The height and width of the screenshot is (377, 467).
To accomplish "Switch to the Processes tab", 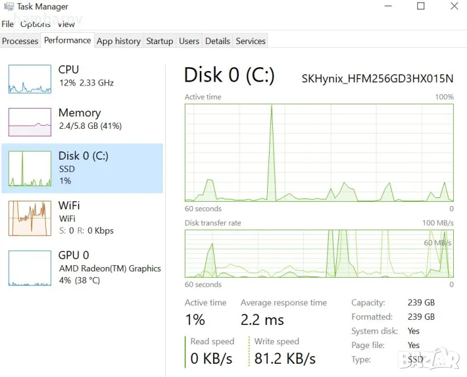I will point(20,41).
